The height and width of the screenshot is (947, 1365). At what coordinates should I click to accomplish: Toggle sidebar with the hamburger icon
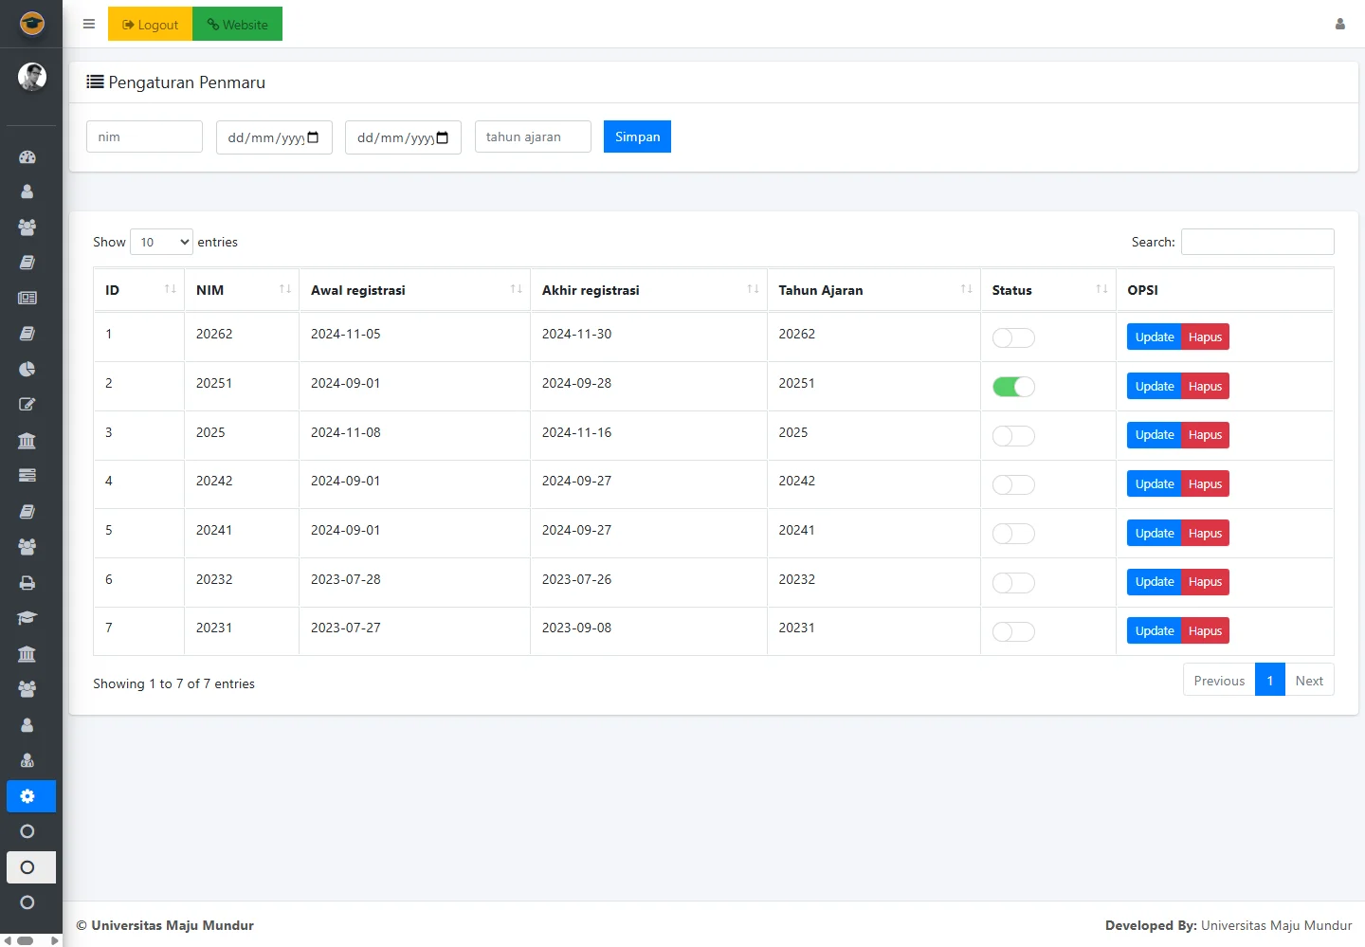[x=89, y=25]
